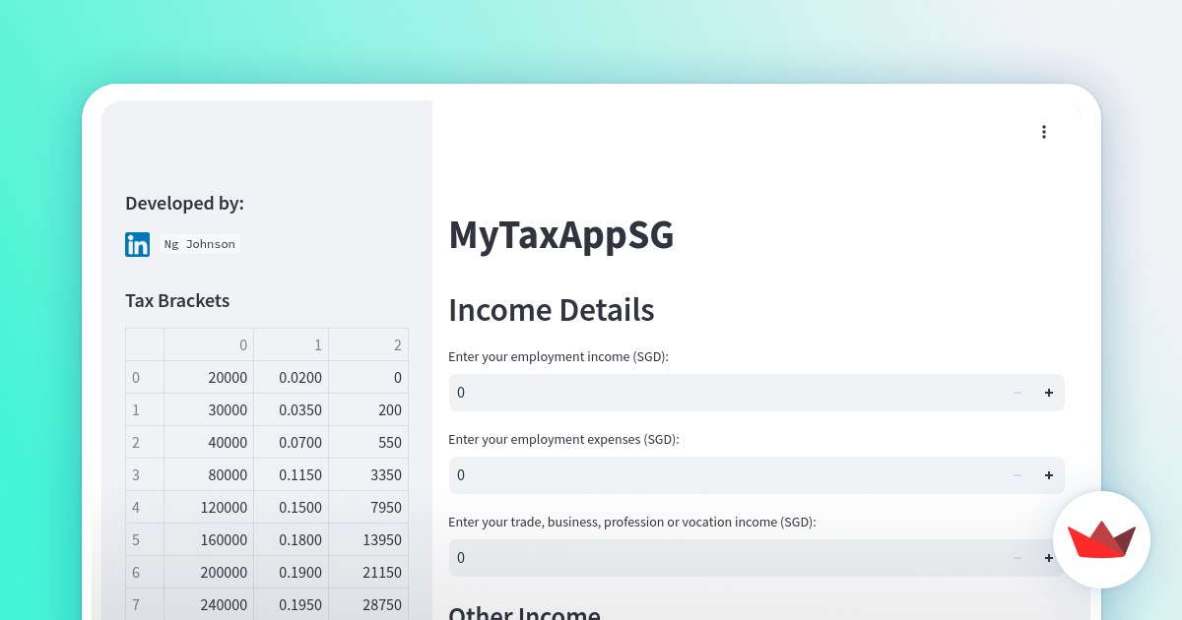Screen dimensions: 1182x620
Task: Select the column header labeled 2
Action: (368, 345)
